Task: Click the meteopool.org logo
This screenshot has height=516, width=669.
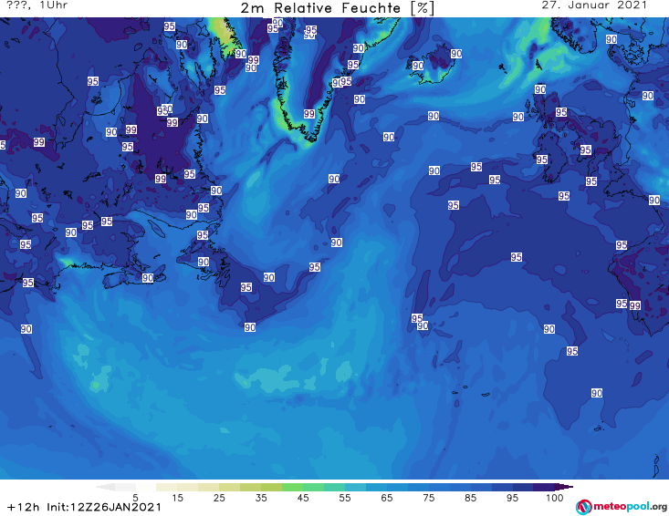Action: click(x=622, y=507)
